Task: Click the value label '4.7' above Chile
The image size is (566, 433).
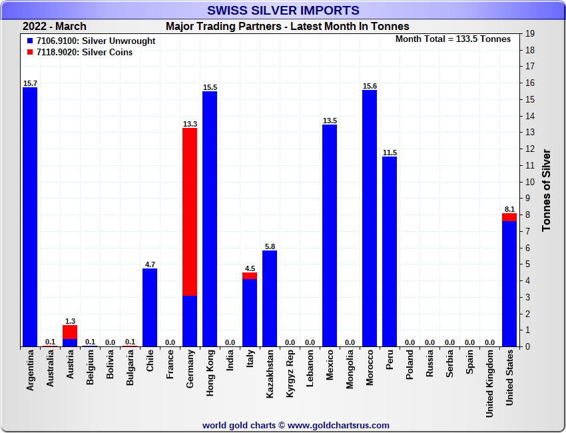Action: pyautogui.click(x=150, y=264)
